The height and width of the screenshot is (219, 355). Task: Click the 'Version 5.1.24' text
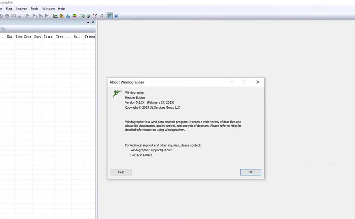pyautogui.click(x=135, y=102)
